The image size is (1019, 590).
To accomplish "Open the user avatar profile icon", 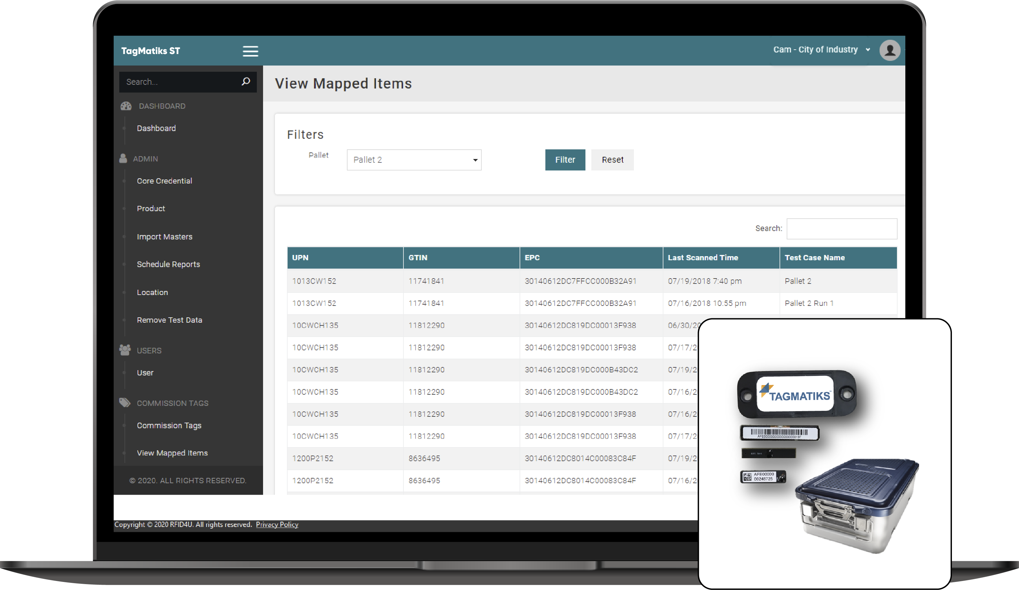I will (889, 51).
